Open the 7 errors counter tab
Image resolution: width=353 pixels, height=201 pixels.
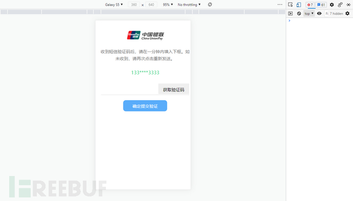tap(310, 5)
